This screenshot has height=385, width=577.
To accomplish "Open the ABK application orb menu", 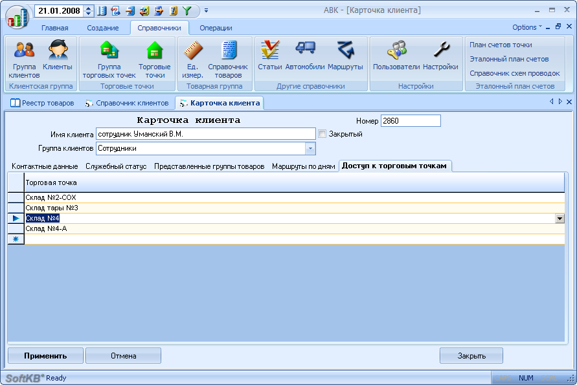I will (17, 17).
